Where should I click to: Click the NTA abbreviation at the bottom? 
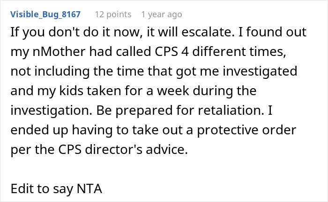click(89, 188)
